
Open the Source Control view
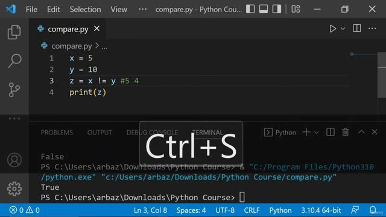(x=14, y=90)
